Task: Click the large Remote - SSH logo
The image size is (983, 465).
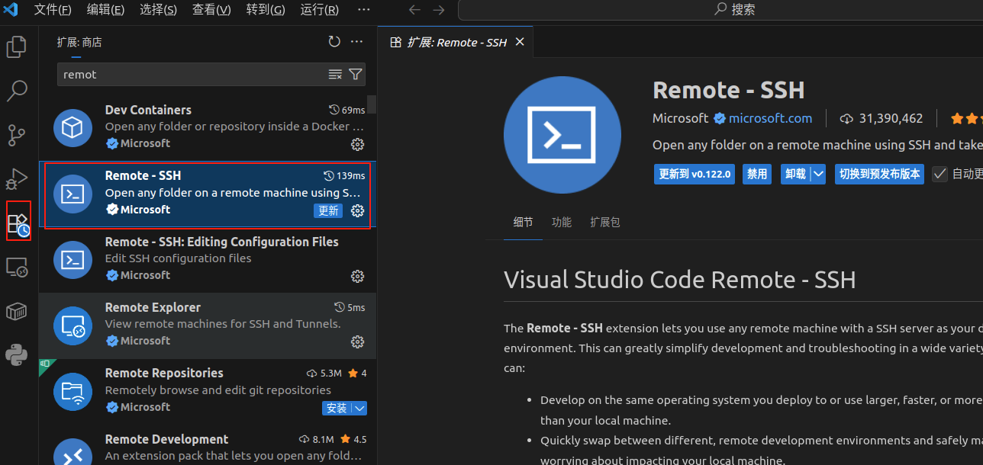Action: tap(561, 135)
